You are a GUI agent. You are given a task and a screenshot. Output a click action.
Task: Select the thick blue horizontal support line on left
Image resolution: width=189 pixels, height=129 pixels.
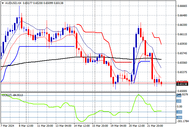[x=46, y=46]
